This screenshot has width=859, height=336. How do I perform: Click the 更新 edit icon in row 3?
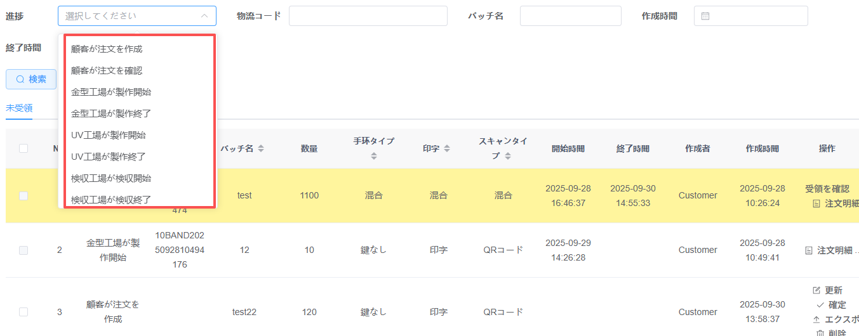tap(816, 290)
